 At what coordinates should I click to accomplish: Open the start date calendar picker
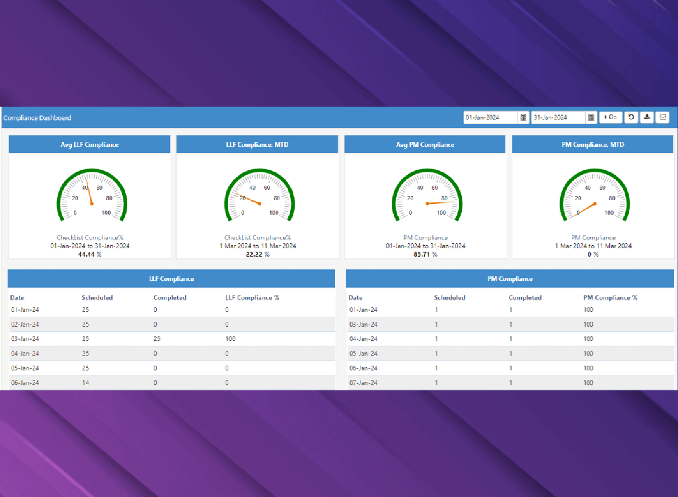click(523, 117)
